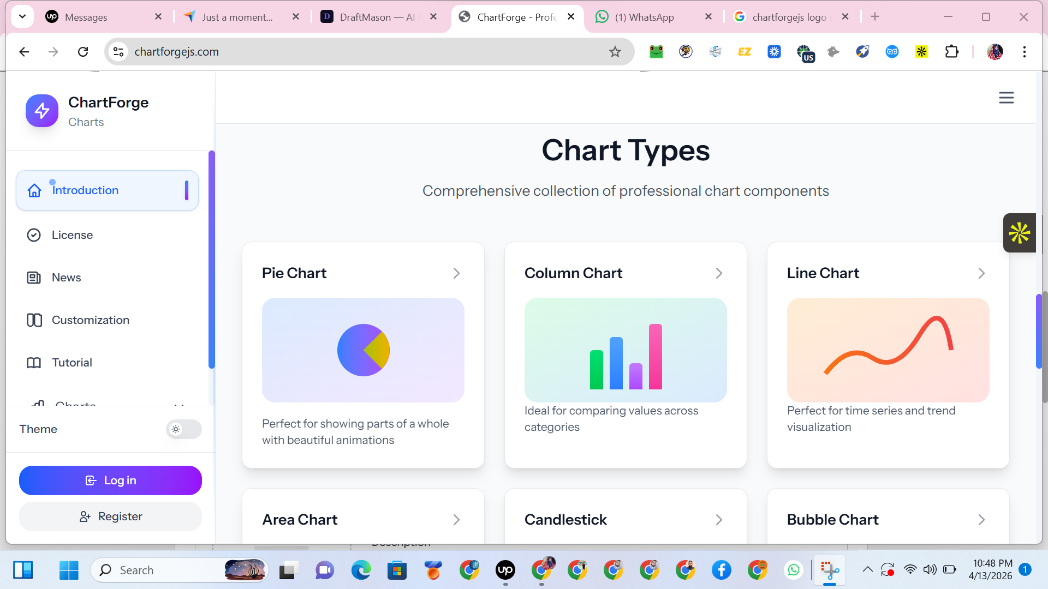
Task: Click the License checkmark icon
Action: coord(34,235)
